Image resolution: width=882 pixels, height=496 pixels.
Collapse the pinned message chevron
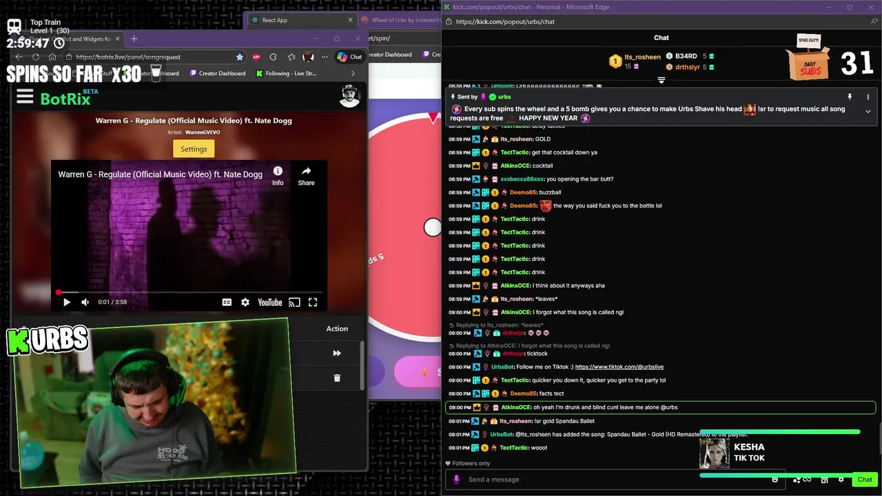(868, 112)
